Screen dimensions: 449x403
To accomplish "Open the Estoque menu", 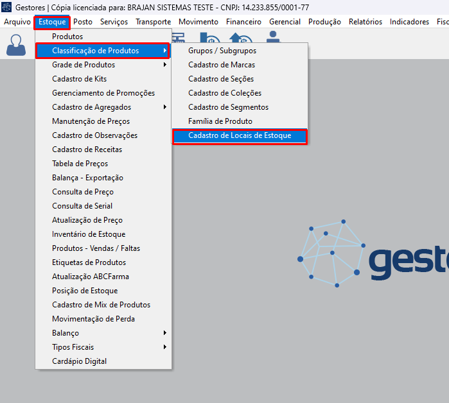I will click(x=52, y=22).
